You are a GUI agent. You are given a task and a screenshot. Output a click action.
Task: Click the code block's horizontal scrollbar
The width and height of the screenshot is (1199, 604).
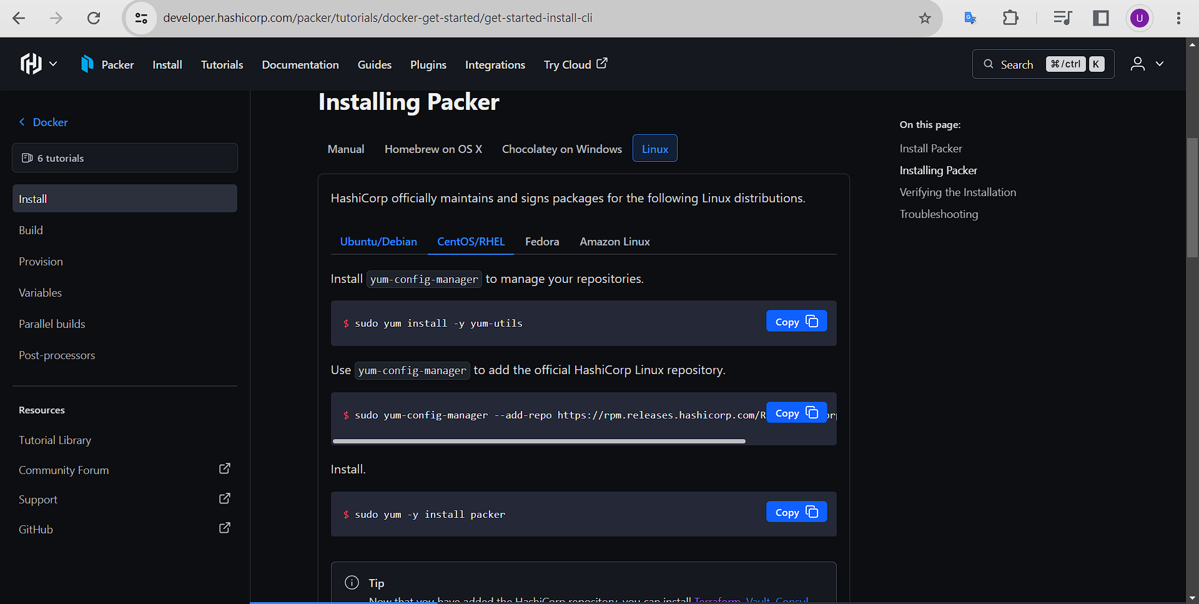(539, 440)
